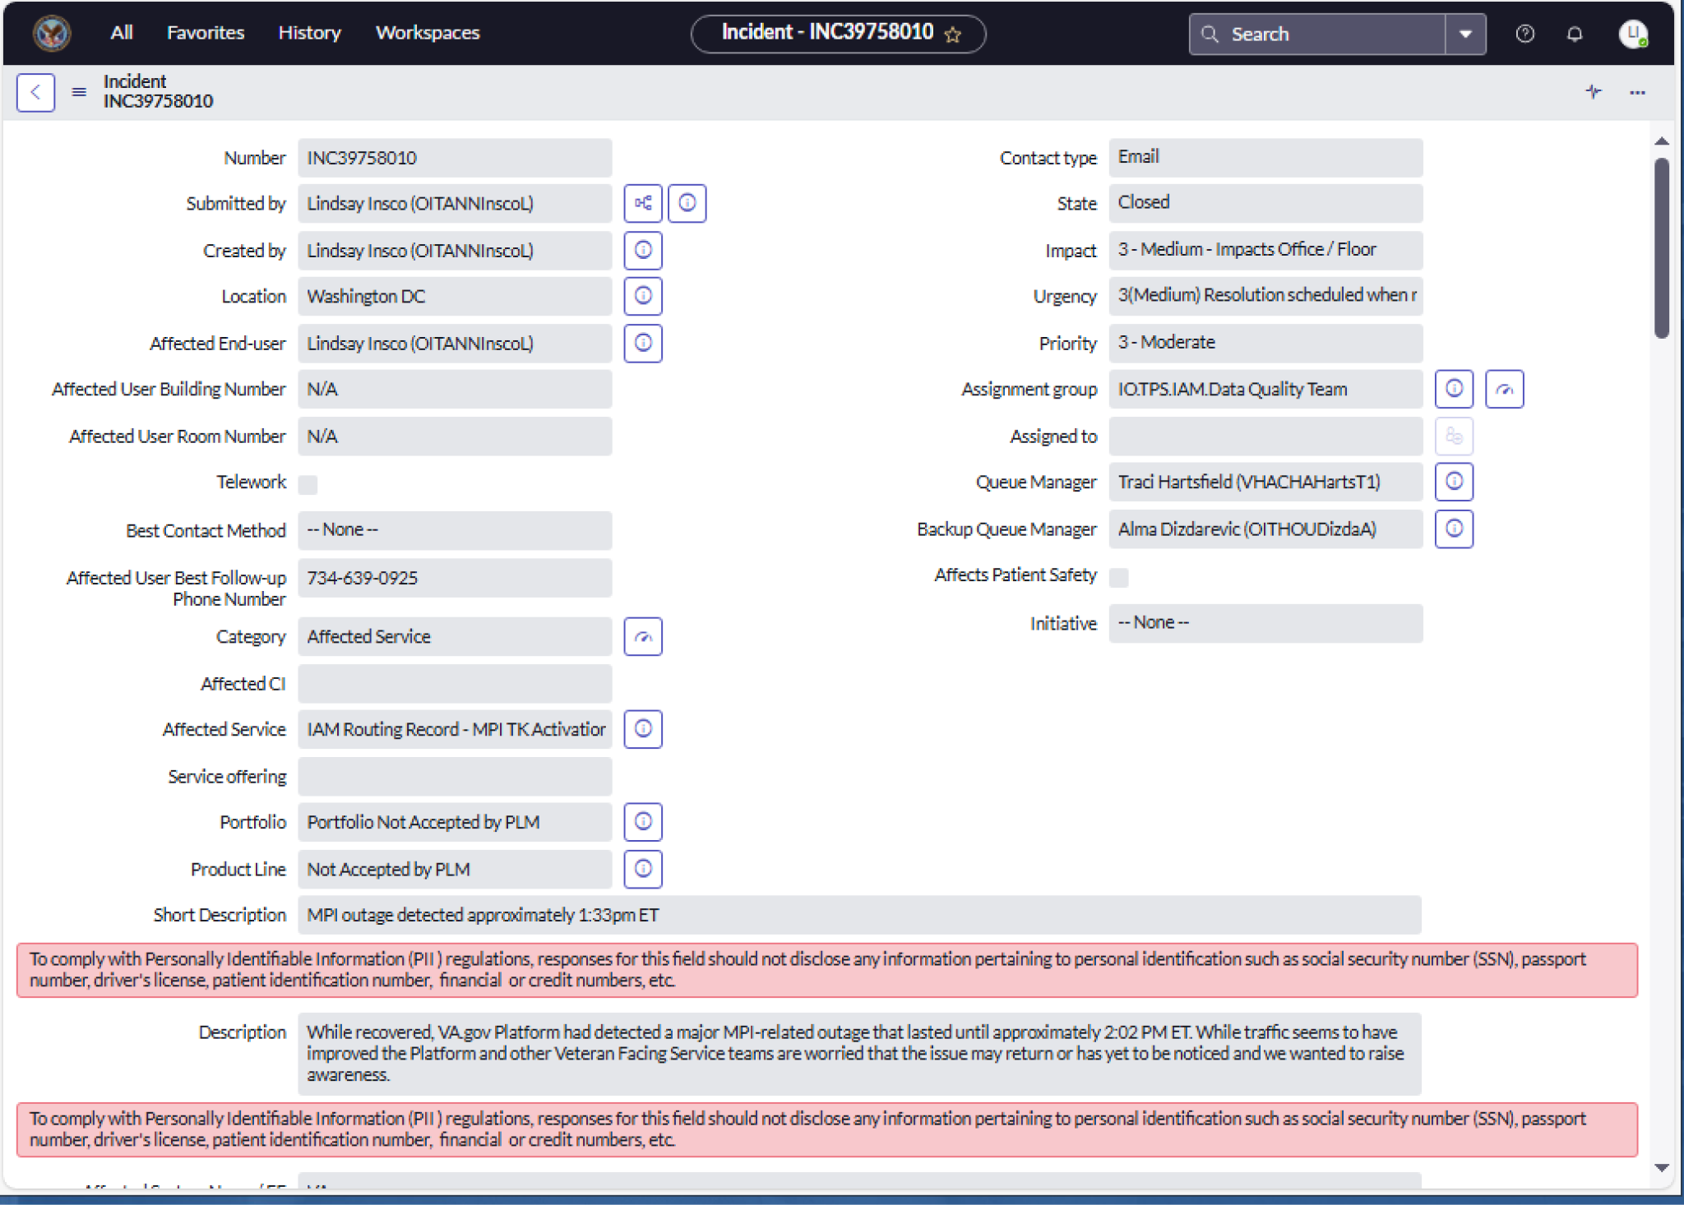Open the Workspaces menu
The image size is (1684, 1205).
428,33
